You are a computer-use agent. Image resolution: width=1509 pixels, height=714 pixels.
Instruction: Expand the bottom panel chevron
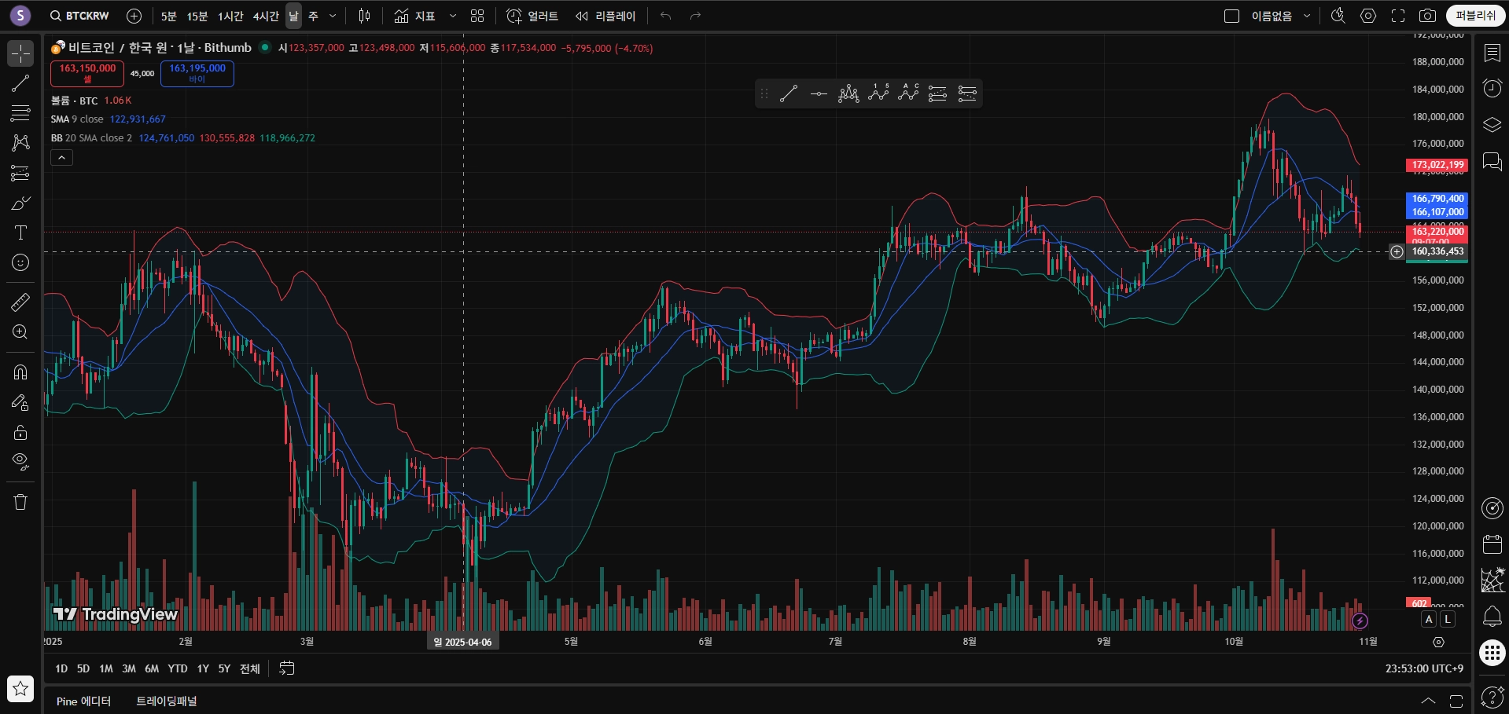pyautogui.click(x=1428, y=701)
